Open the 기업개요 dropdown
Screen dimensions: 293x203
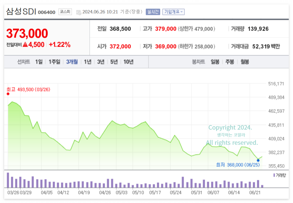[173, 12]
